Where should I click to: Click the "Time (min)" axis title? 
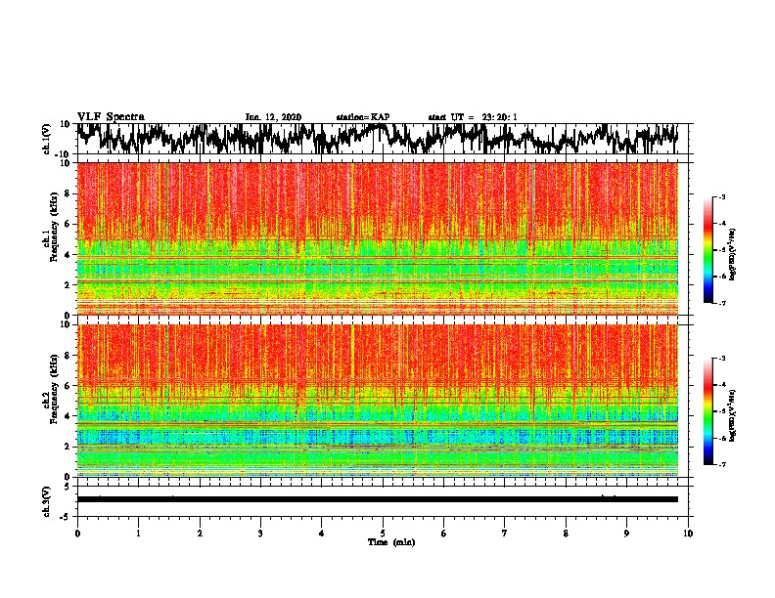click(x=391, y=542)
